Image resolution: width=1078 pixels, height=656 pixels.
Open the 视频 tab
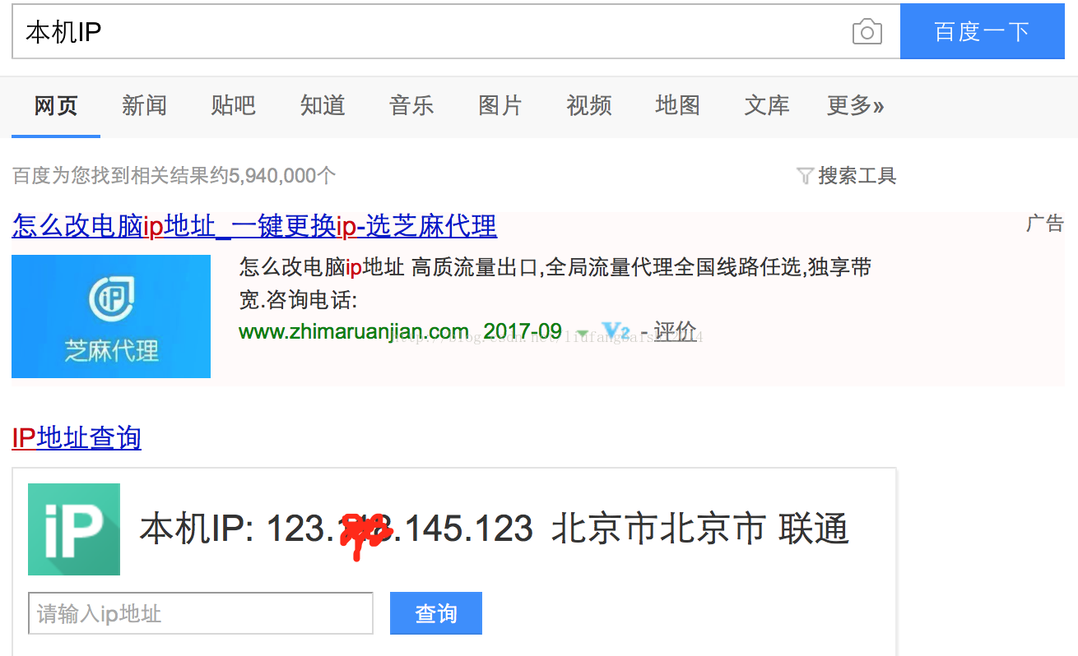point(589,105)
